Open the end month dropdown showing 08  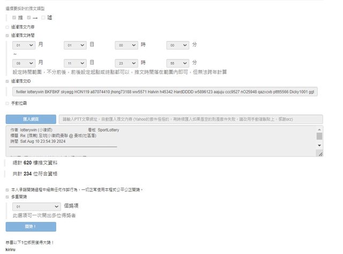[24, 63]
